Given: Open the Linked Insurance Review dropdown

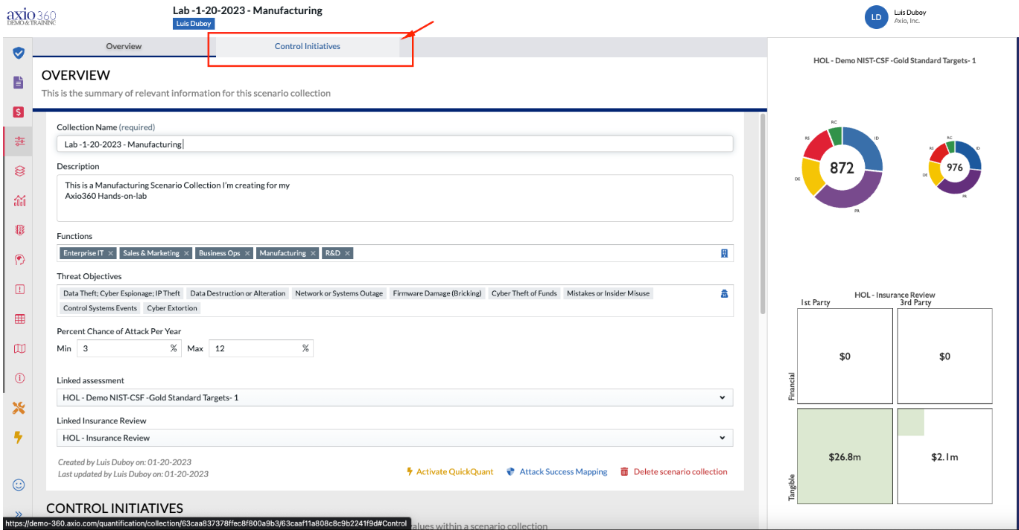Looking at the screenshot, I should point(395,438).
